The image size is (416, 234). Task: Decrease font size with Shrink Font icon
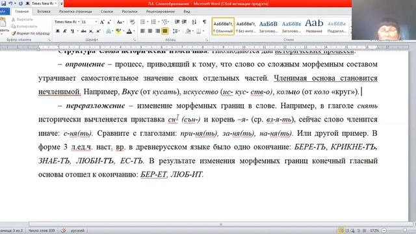click(x=109, y=22)
